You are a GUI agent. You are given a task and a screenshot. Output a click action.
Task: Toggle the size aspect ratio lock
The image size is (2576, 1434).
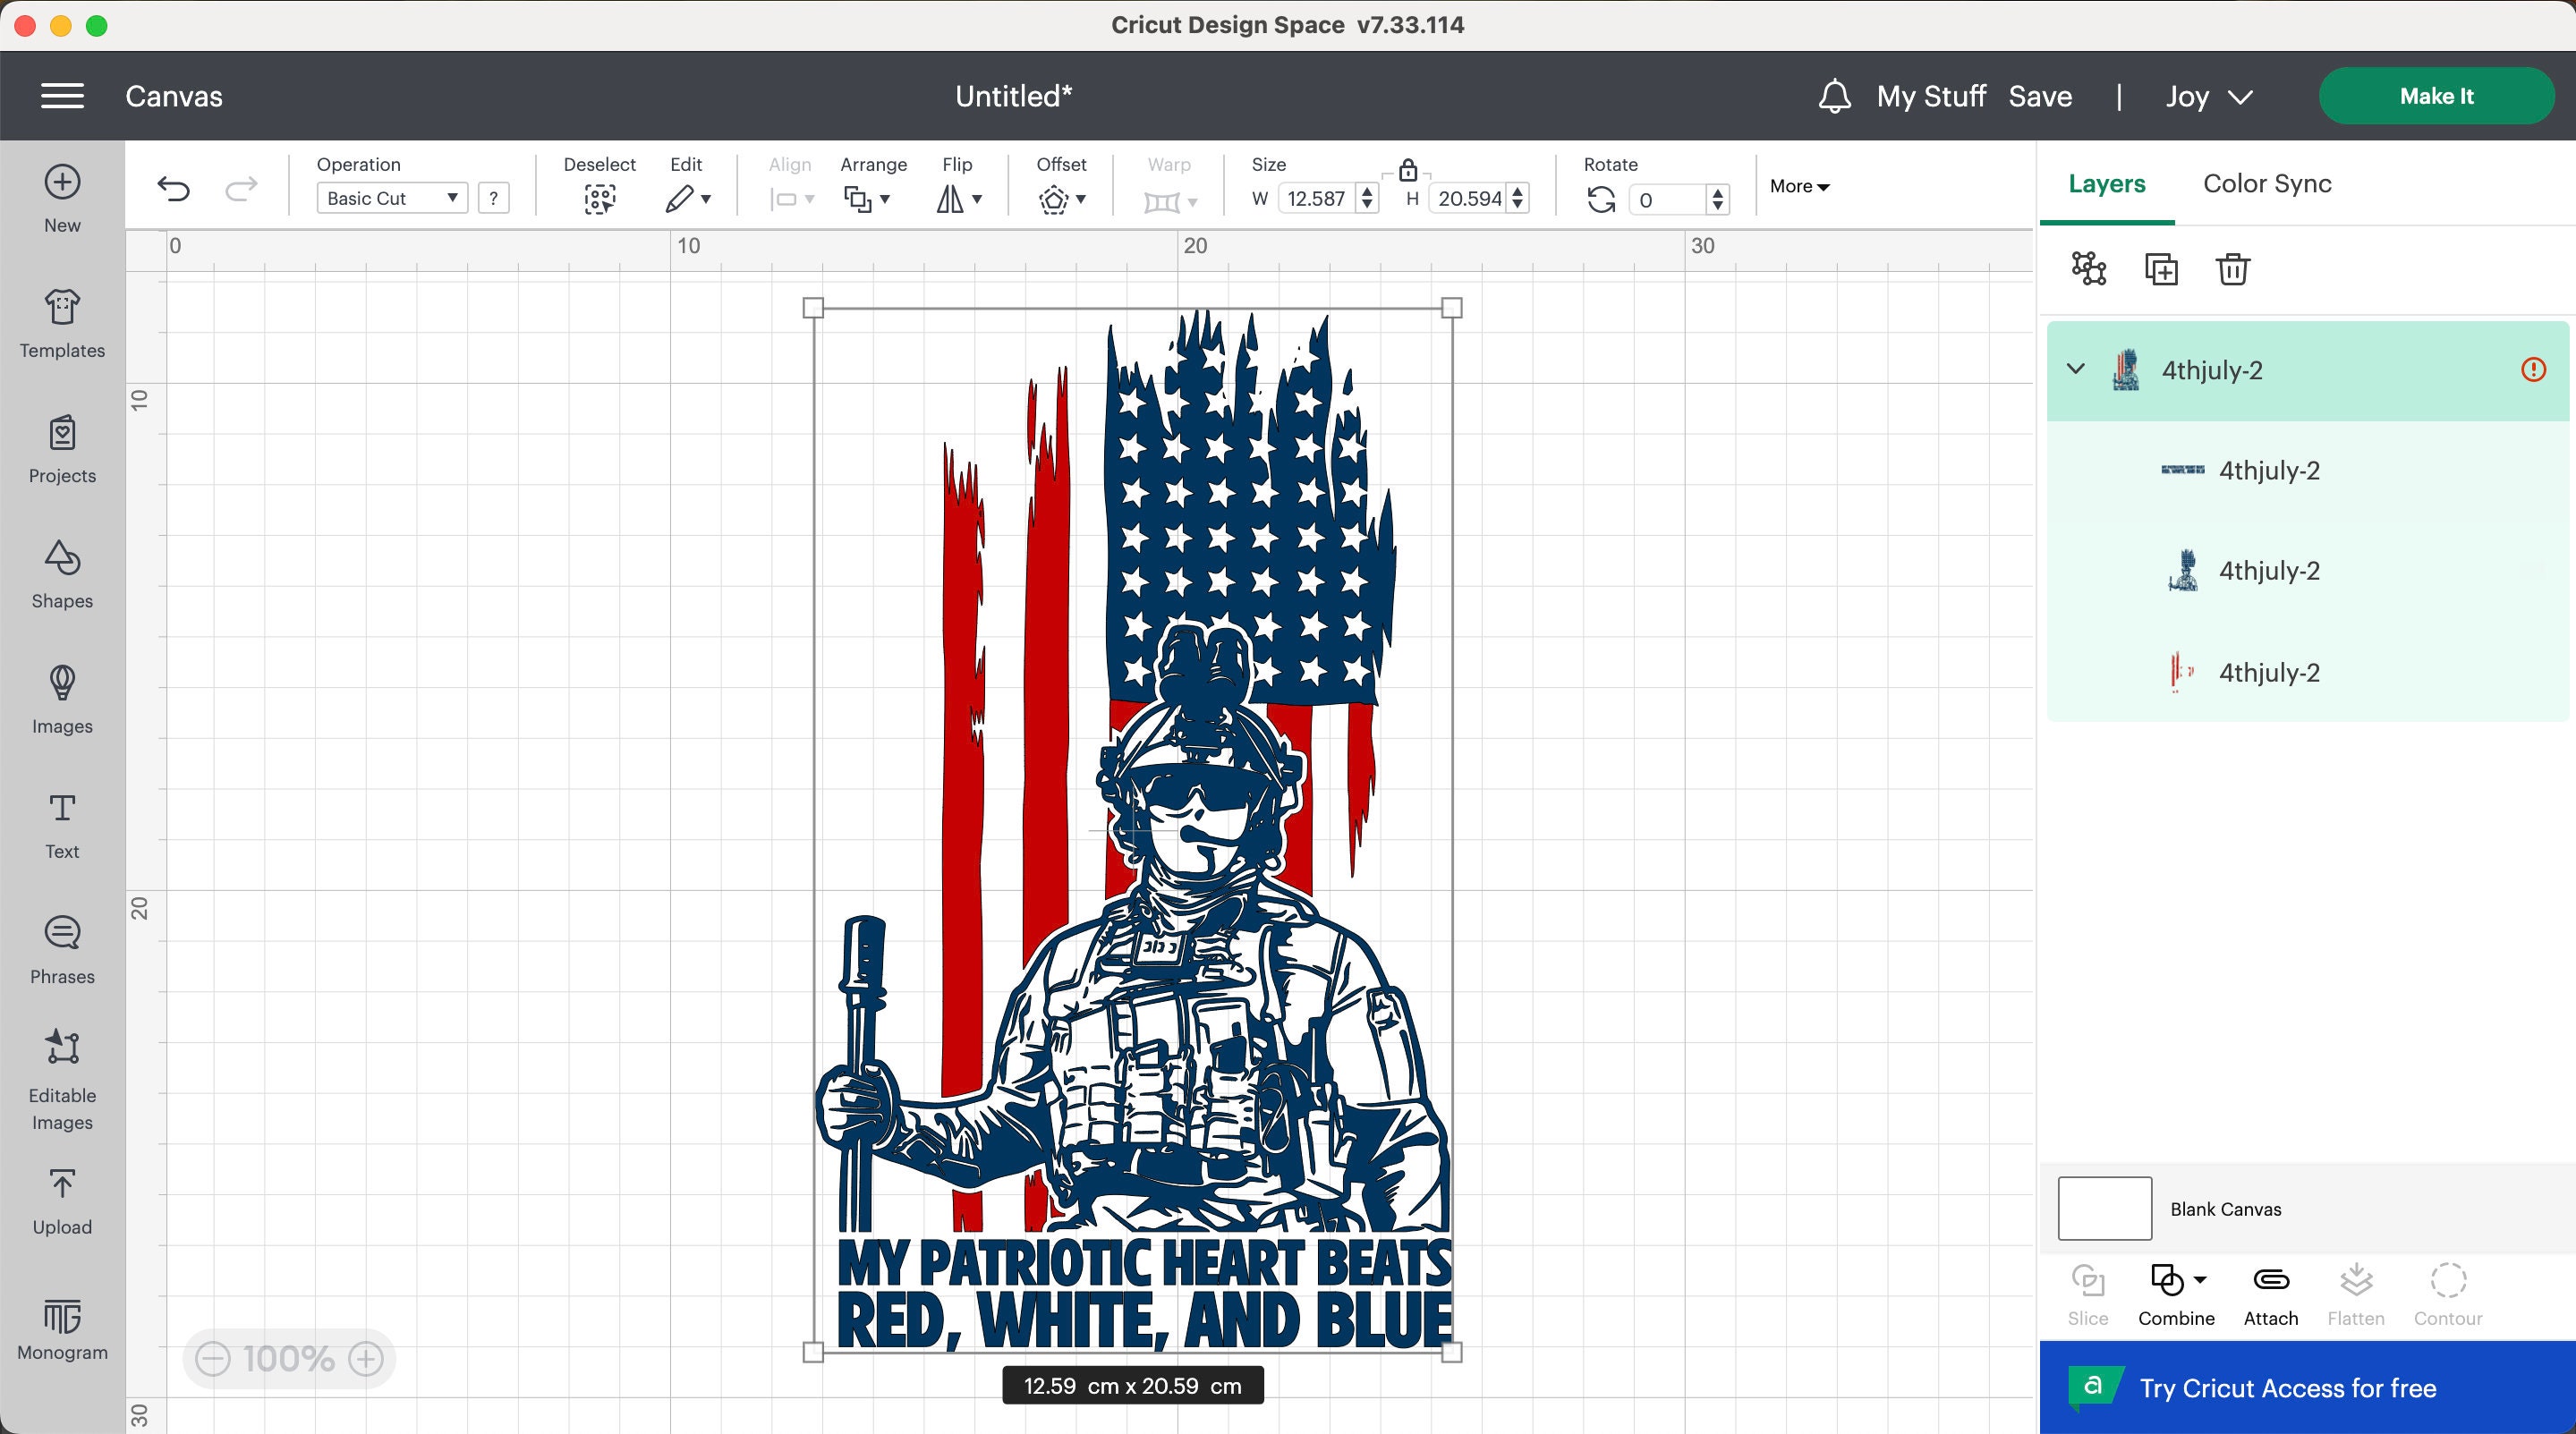pyautogui.click(x=1409, y=172)
